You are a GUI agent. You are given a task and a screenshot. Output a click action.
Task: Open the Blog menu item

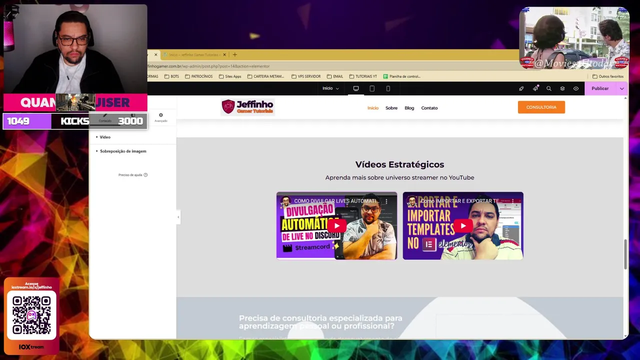[x=409, y=108]
